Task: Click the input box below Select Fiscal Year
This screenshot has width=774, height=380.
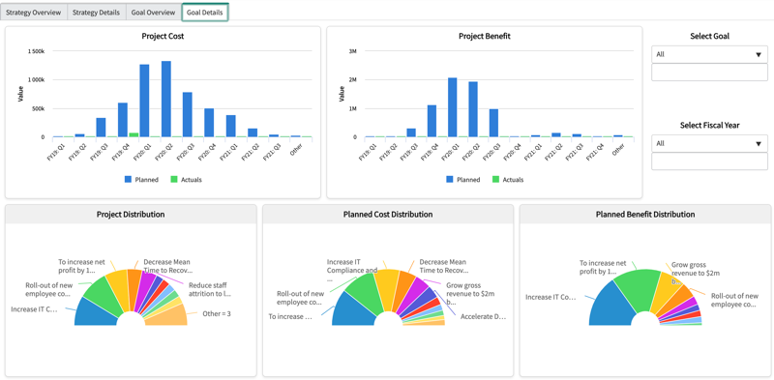Action: point(709,161)
